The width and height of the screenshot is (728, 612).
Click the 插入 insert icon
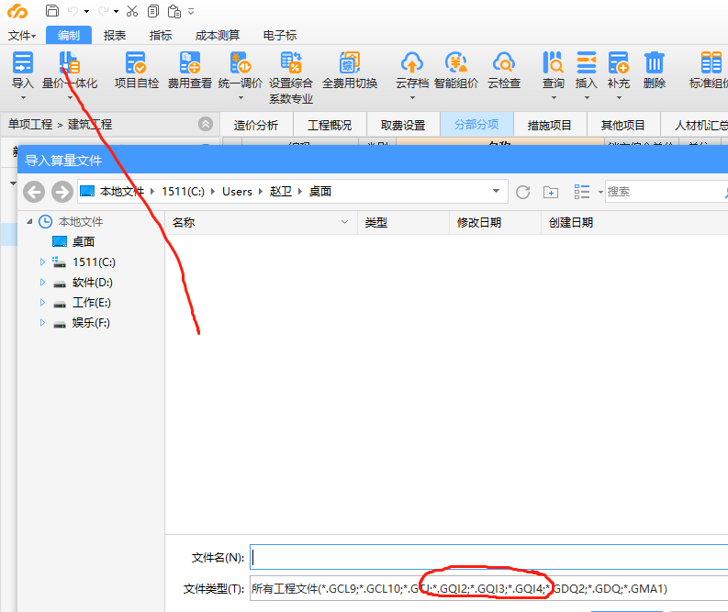point(587,62)
